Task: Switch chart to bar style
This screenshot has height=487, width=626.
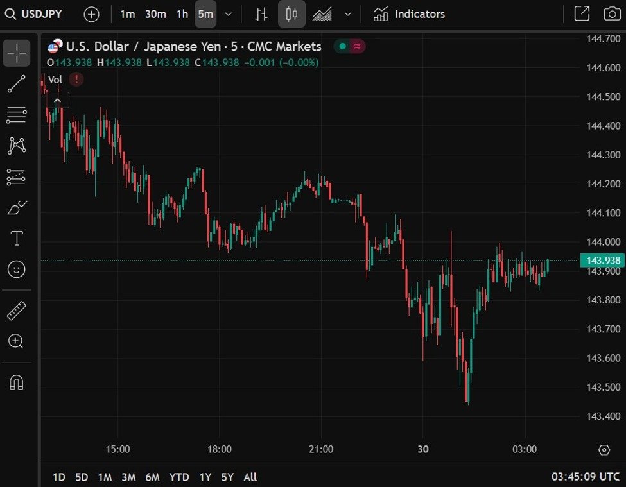Action: pos(261,13)
